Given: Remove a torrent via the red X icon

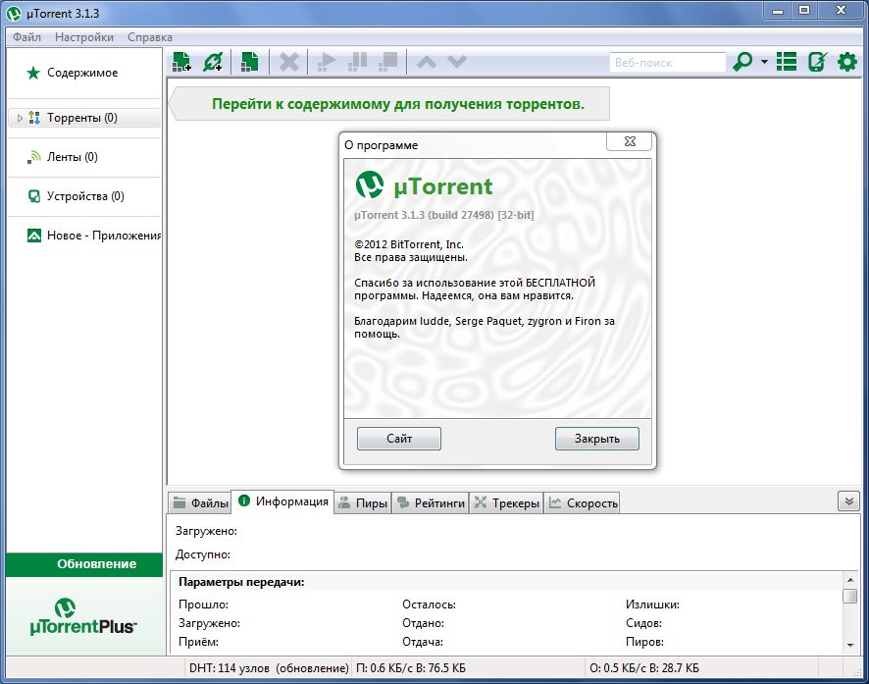Looking at the screenshot, I should [x=287, y=61].
